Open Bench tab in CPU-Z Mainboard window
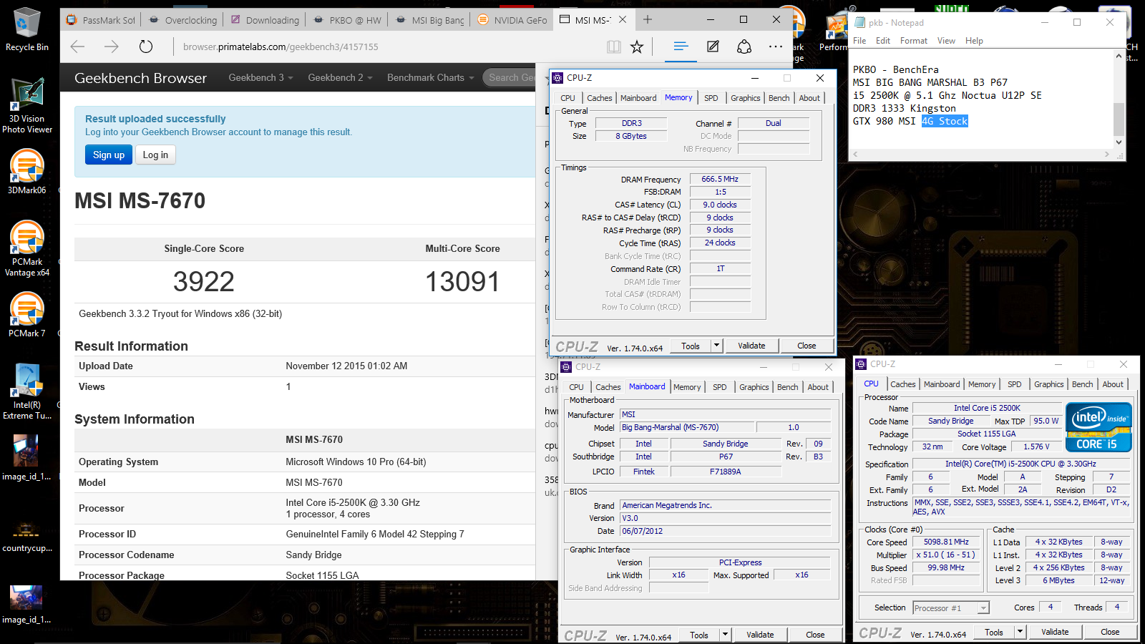Viewport: 1145px width, 644px height. click(787, 387)
